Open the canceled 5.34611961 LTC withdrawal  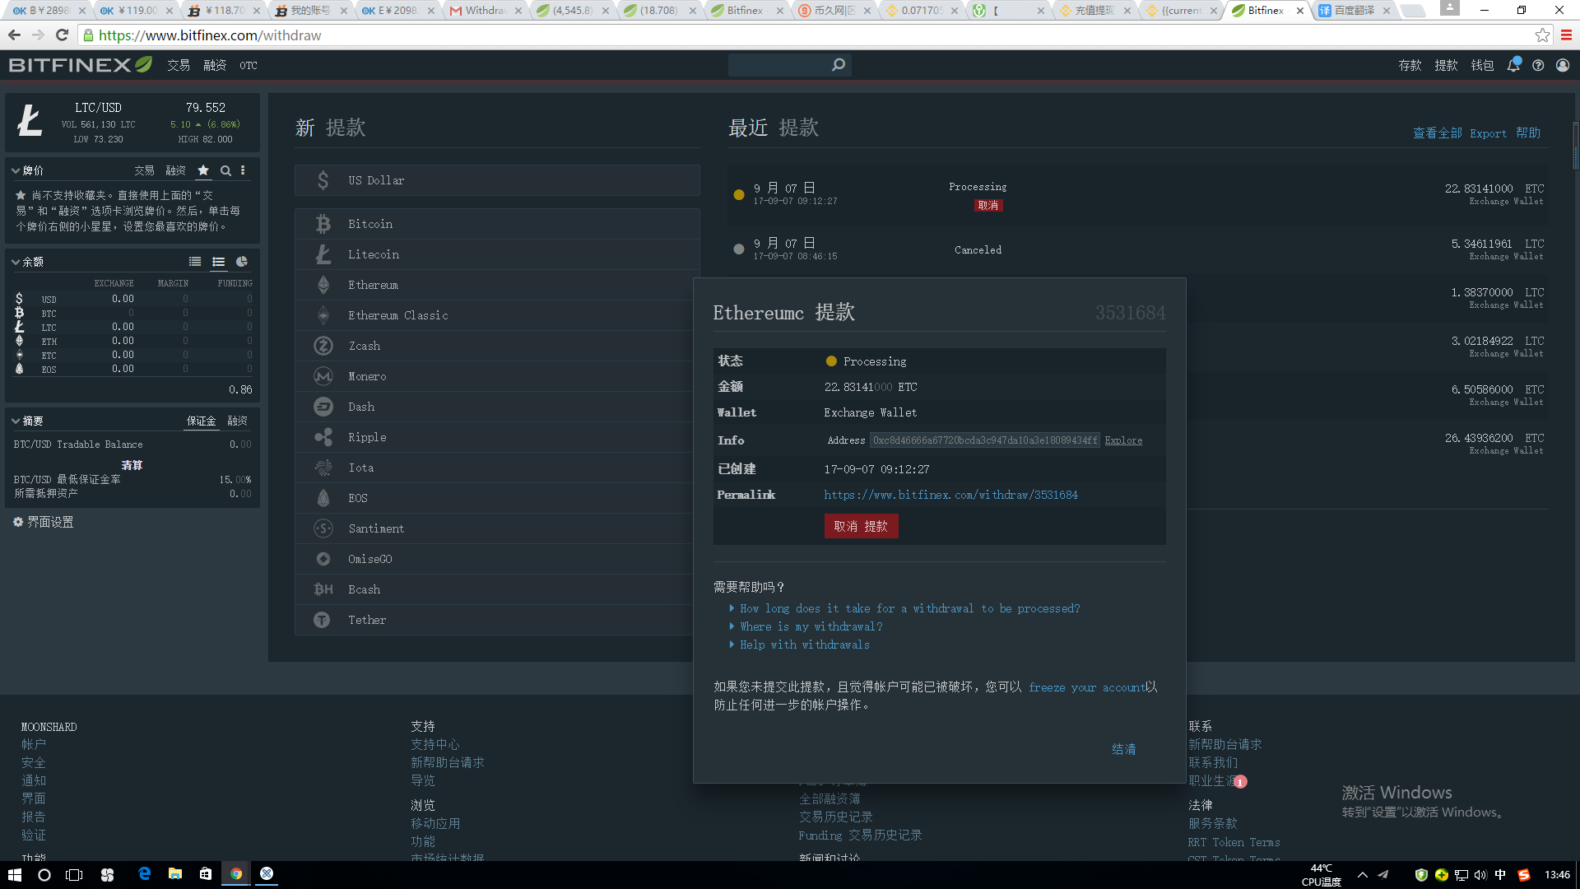point(1137,249)
